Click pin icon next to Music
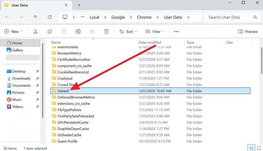Viewport: 263px width, 151px height. tap(37, 100)
